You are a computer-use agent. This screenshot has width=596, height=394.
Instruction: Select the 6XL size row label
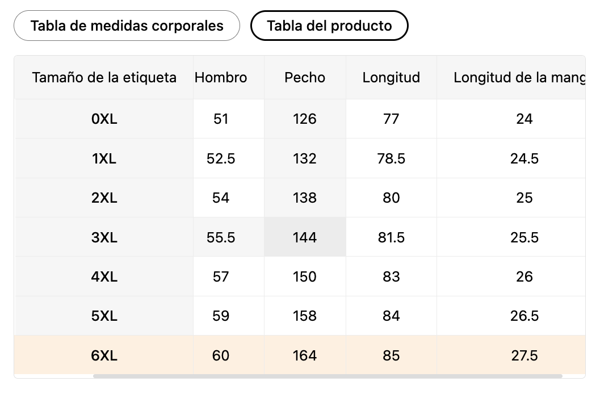point(104,355)
